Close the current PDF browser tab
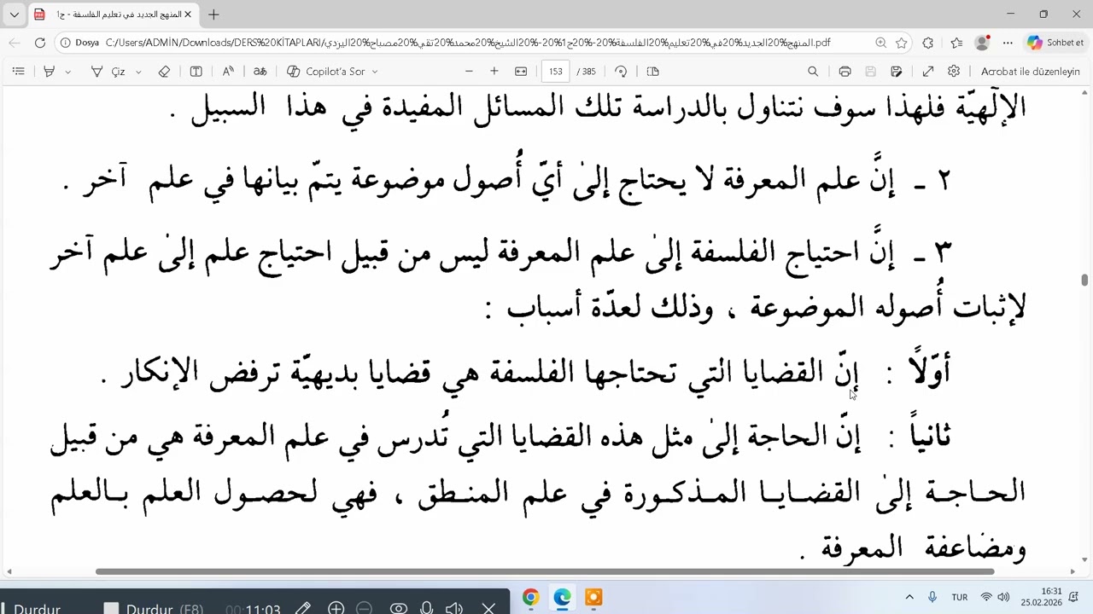Viewport: 1093px width, 614px height. pyautogui.click(x=188, y=14)
